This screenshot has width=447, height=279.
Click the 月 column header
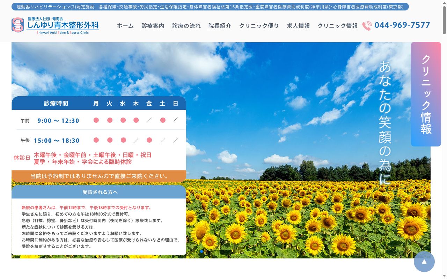[96, 104]
